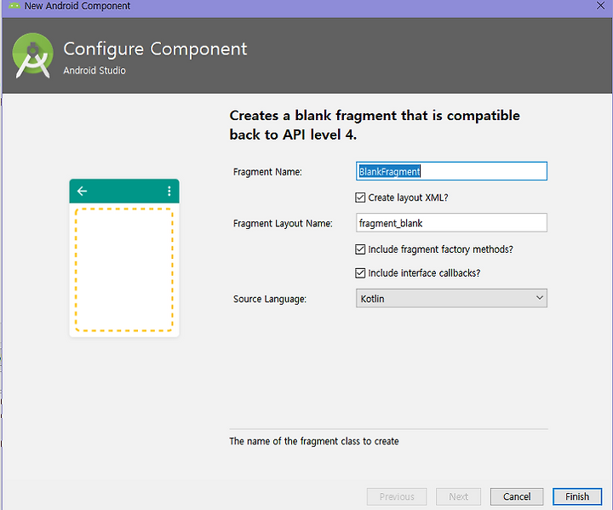This screenshot has width=613, height=510.
Task: Click the Source Language label
Action: point(270,299)
